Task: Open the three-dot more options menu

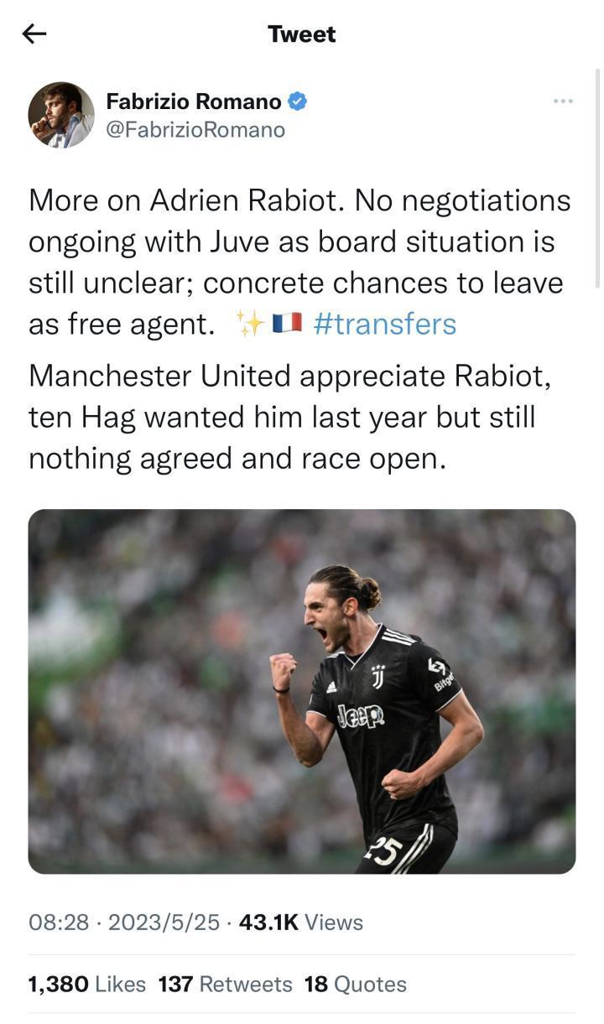Action: 563,101
